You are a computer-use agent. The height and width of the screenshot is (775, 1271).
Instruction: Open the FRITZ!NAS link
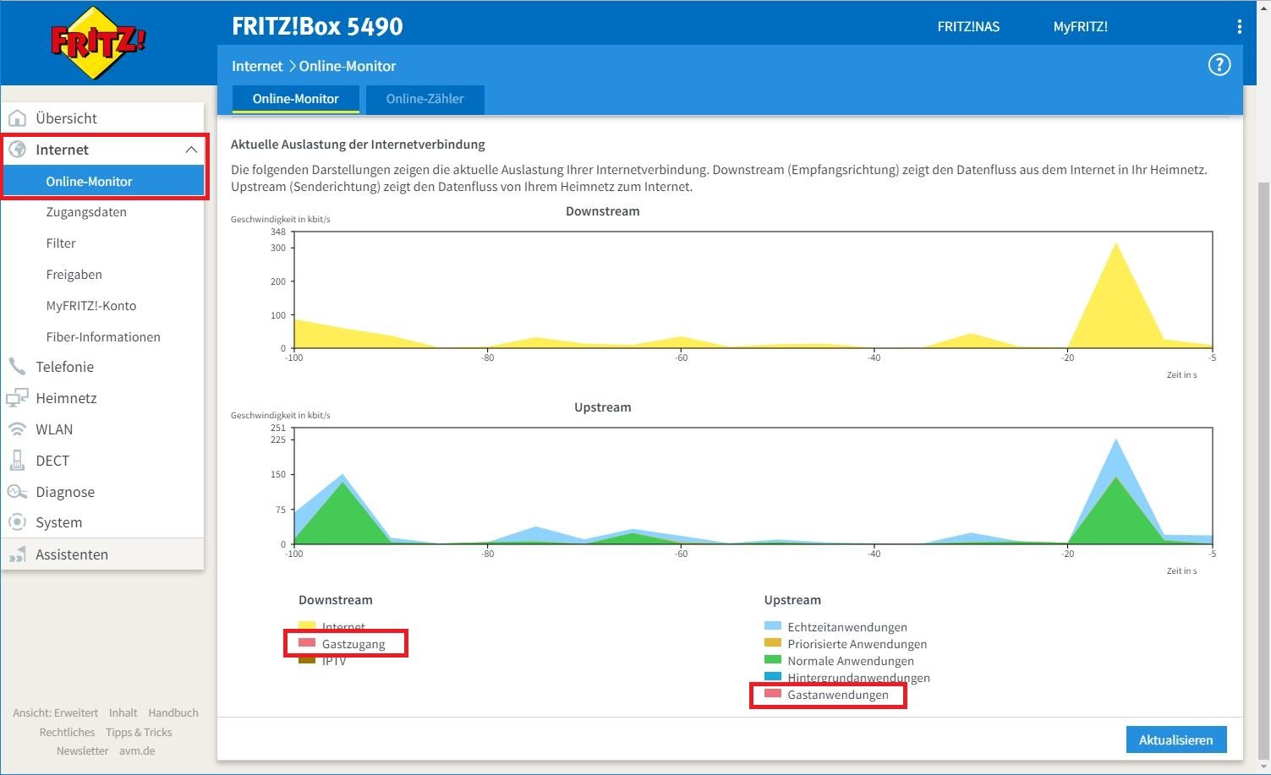pos(968,27)
